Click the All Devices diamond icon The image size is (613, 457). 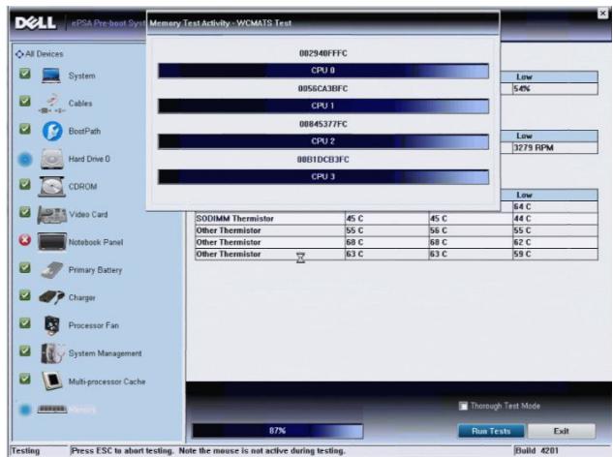[19, 54]
